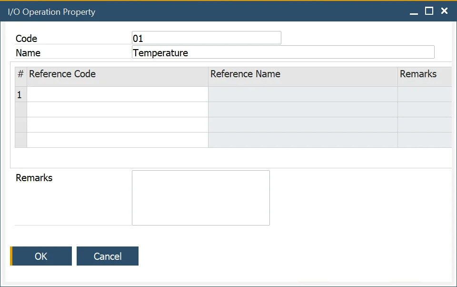
Task: Click the minimize icon on the title bar
Action: (415, 10)
